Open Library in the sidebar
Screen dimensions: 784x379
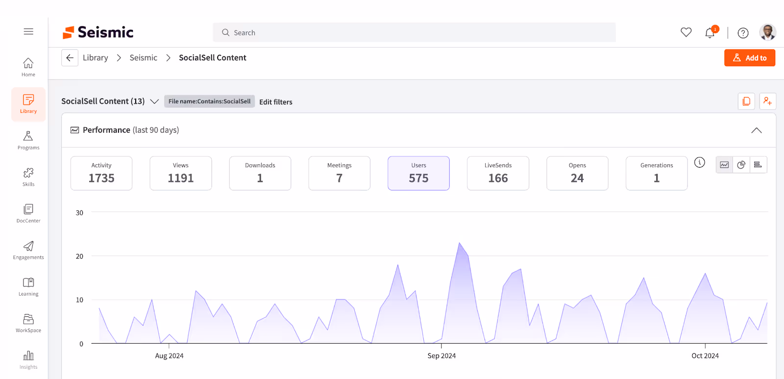point(28,104)
